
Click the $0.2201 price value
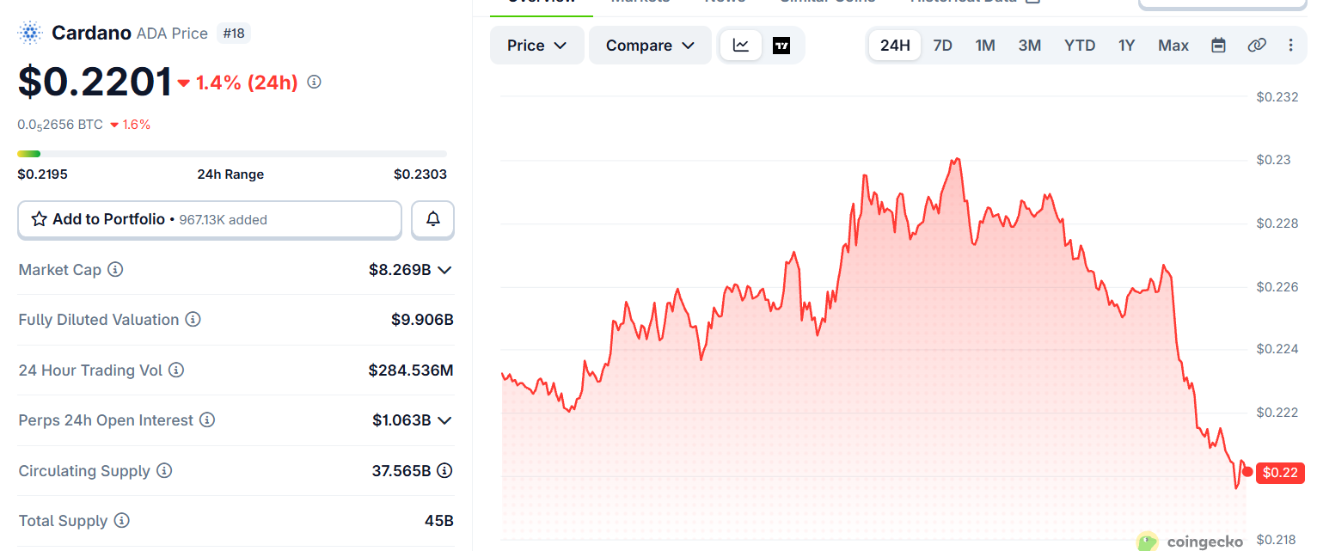pos(95,83)
